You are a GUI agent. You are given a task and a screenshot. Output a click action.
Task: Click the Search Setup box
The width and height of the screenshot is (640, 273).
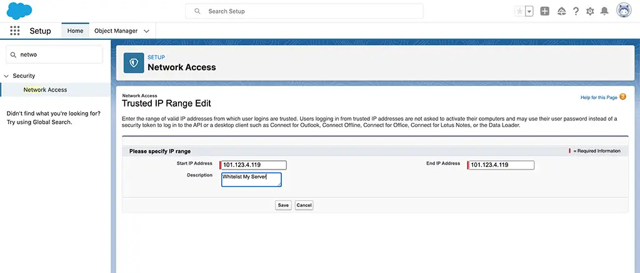pyautogui.click(x=304, y=11)
